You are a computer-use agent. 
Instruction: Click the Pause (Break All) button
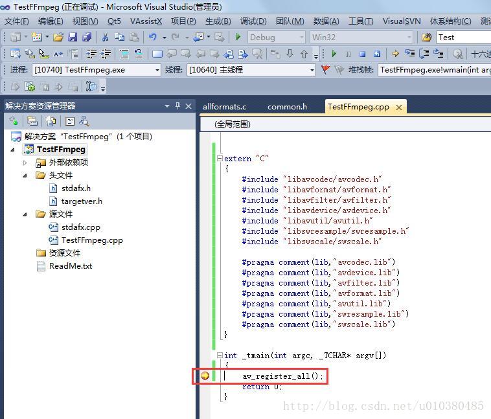(x=348, y=54)
